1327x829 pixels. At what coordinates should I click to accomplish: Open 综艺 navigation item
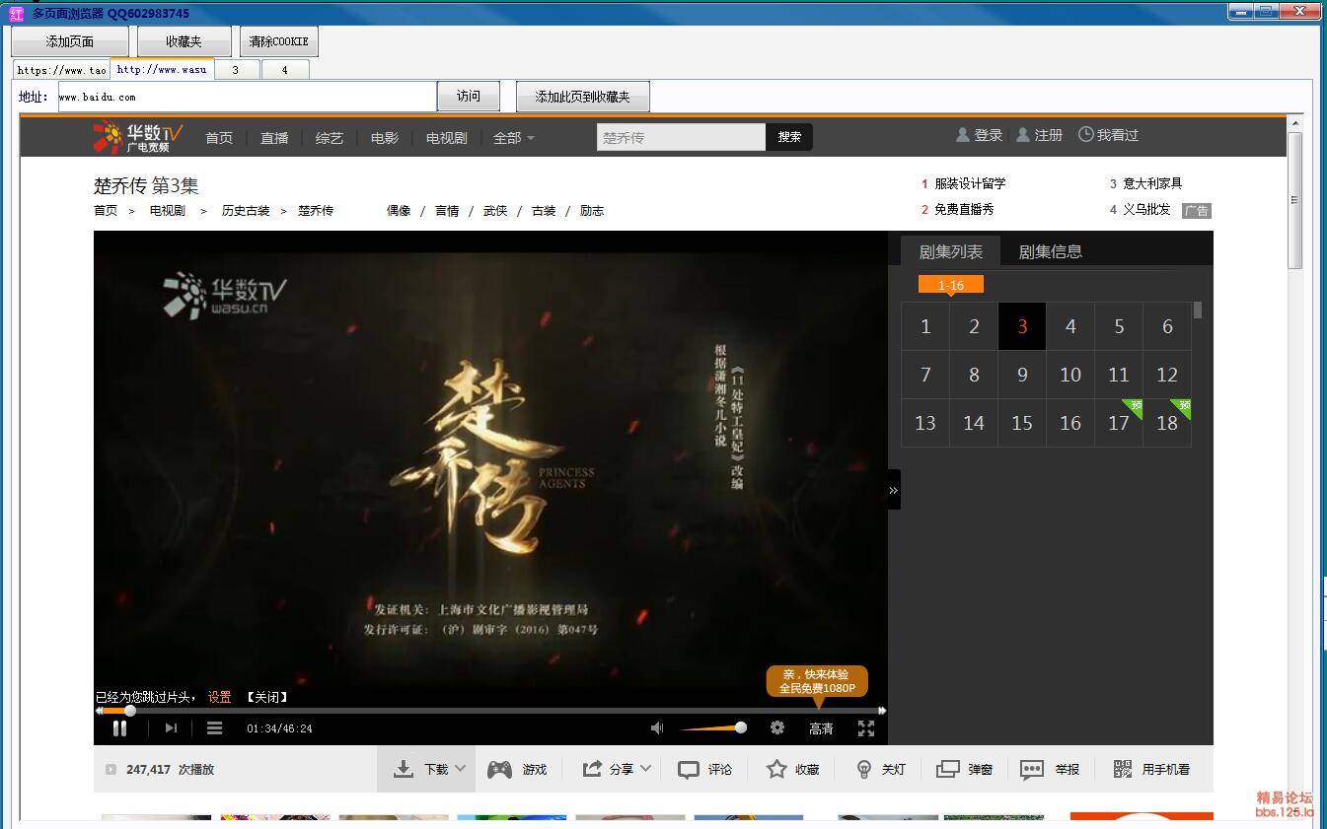330,138
